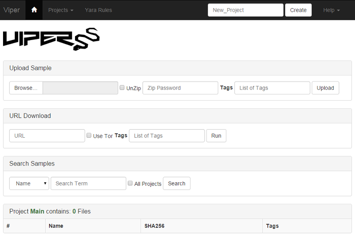355x237 pixels.
Task: Click the SHA256 column header
Action: pos(154,226)
